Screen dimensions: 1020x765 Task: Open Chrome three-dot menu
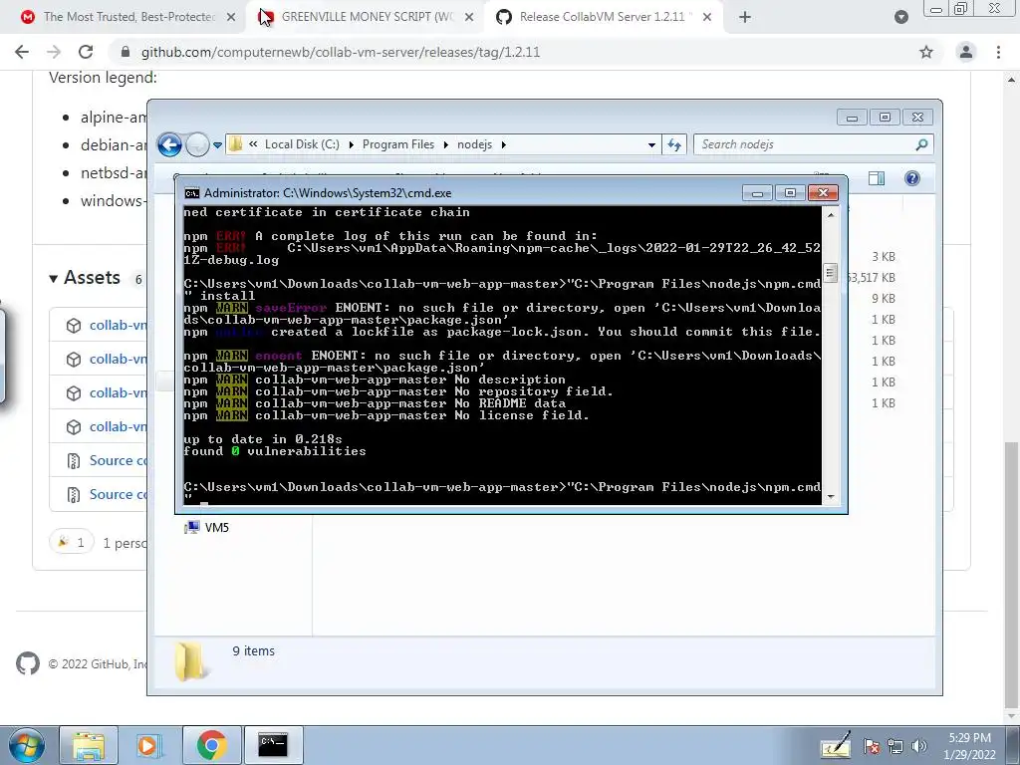click(x=998, y=52)
